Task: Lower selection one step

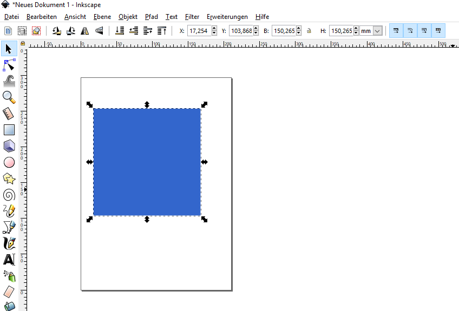Action: (134, 31)
